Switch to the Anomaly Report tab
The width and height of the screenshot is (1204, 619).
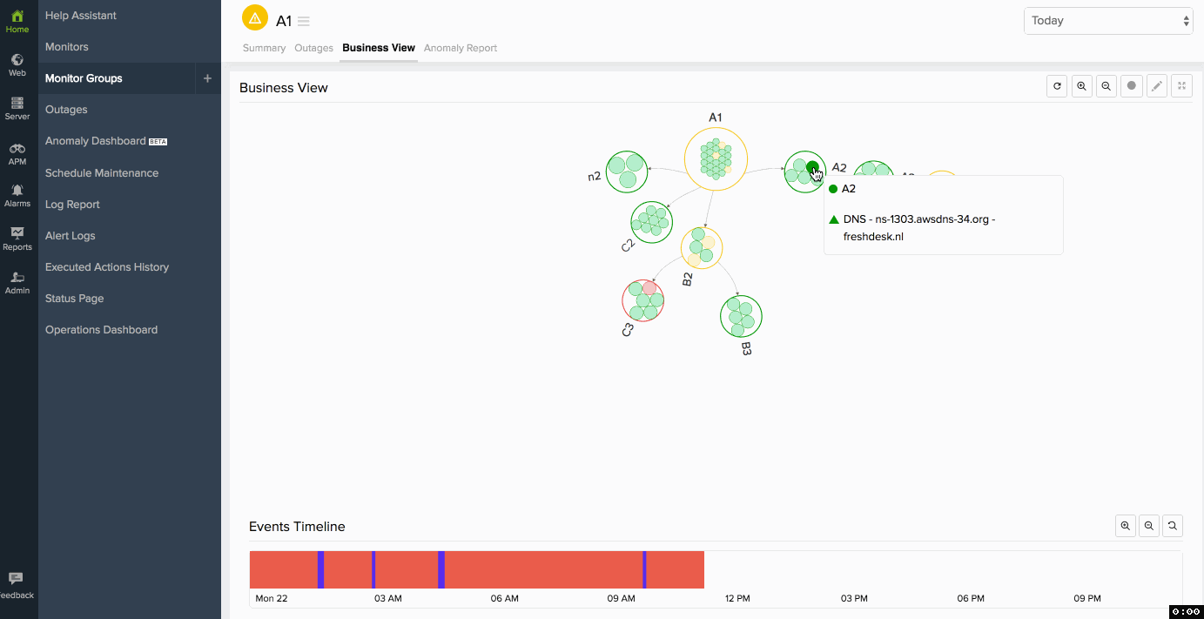(460, 48)
